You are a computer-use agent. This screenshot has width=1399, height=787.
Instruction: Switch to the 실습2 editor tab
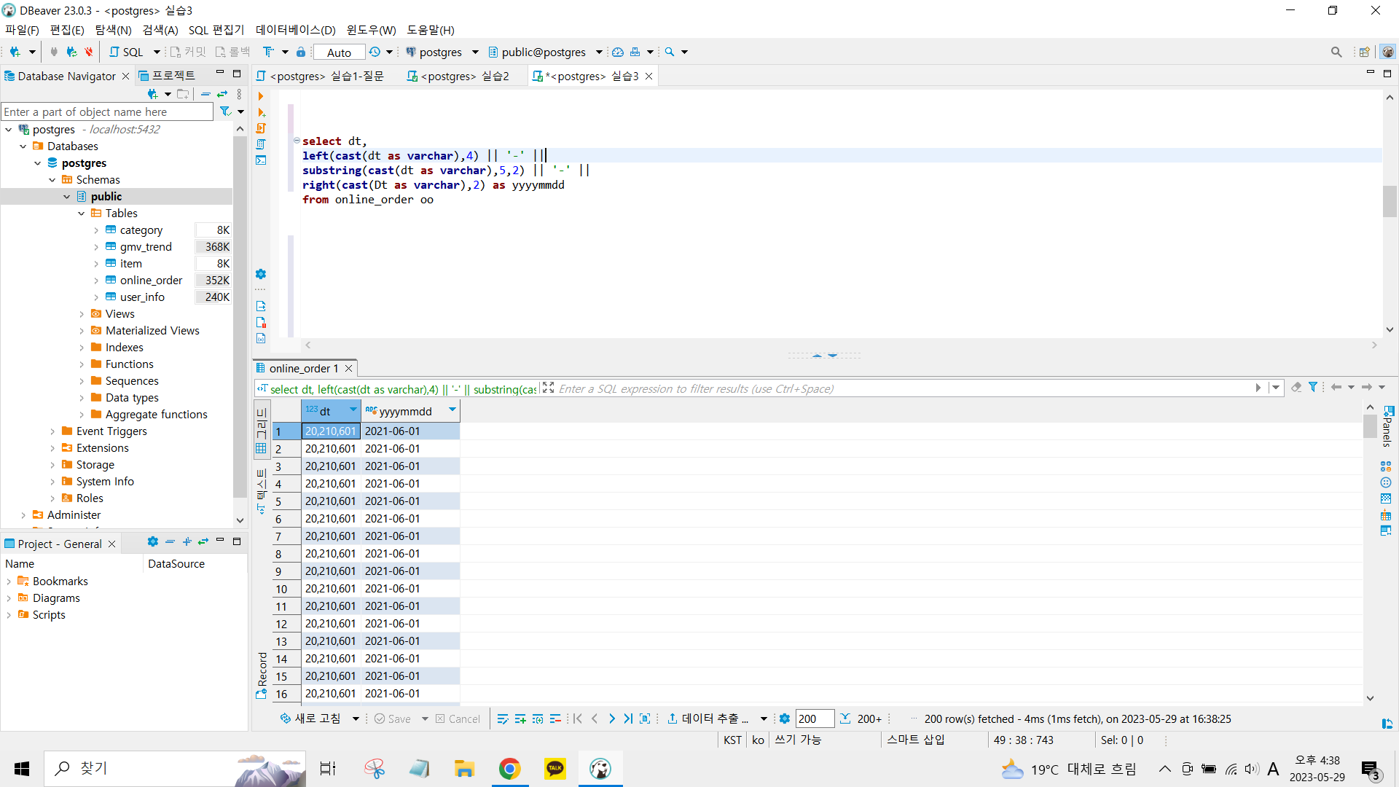click(458, 77)
